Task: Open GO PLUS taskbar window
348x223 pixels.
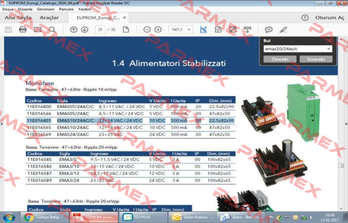Action: [x=142, y=217]
